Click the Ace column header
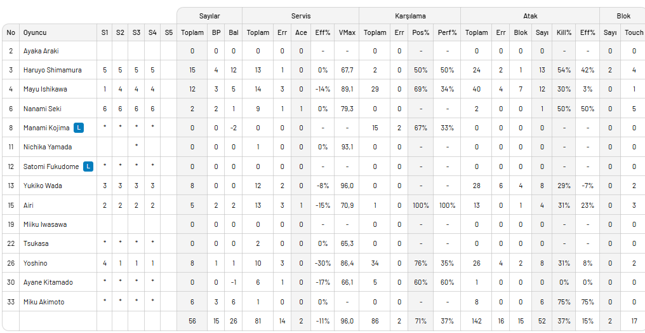The height and width of the screenshot is (333, 645). (301, 32)
